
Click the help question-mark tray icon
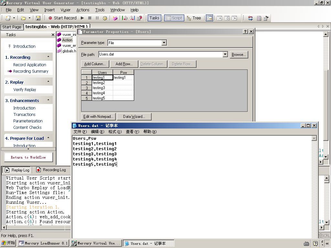click(315, 243)
